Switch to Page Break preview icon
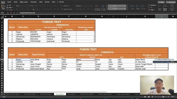 click(x=152, y=97)
